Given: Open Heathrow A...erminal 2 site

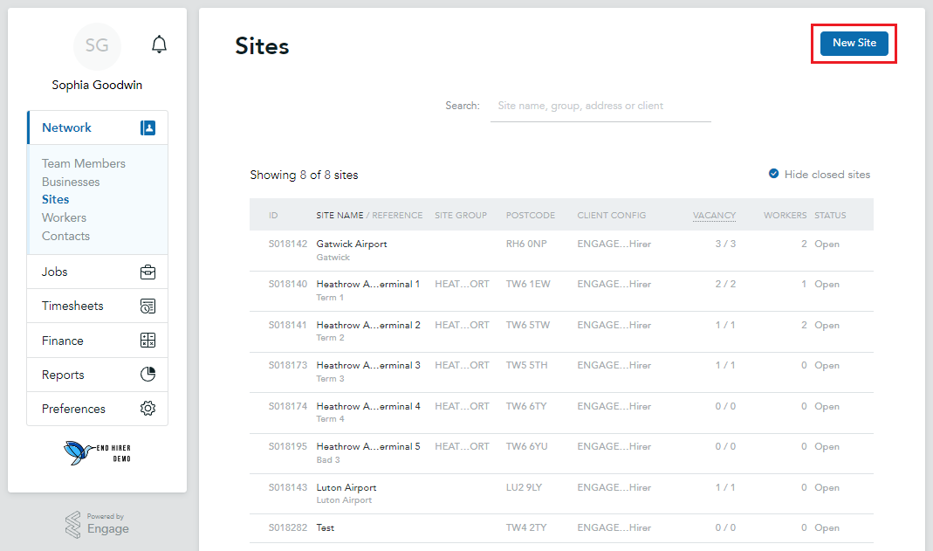Looking at the screenshot, I should pos(368,325).
